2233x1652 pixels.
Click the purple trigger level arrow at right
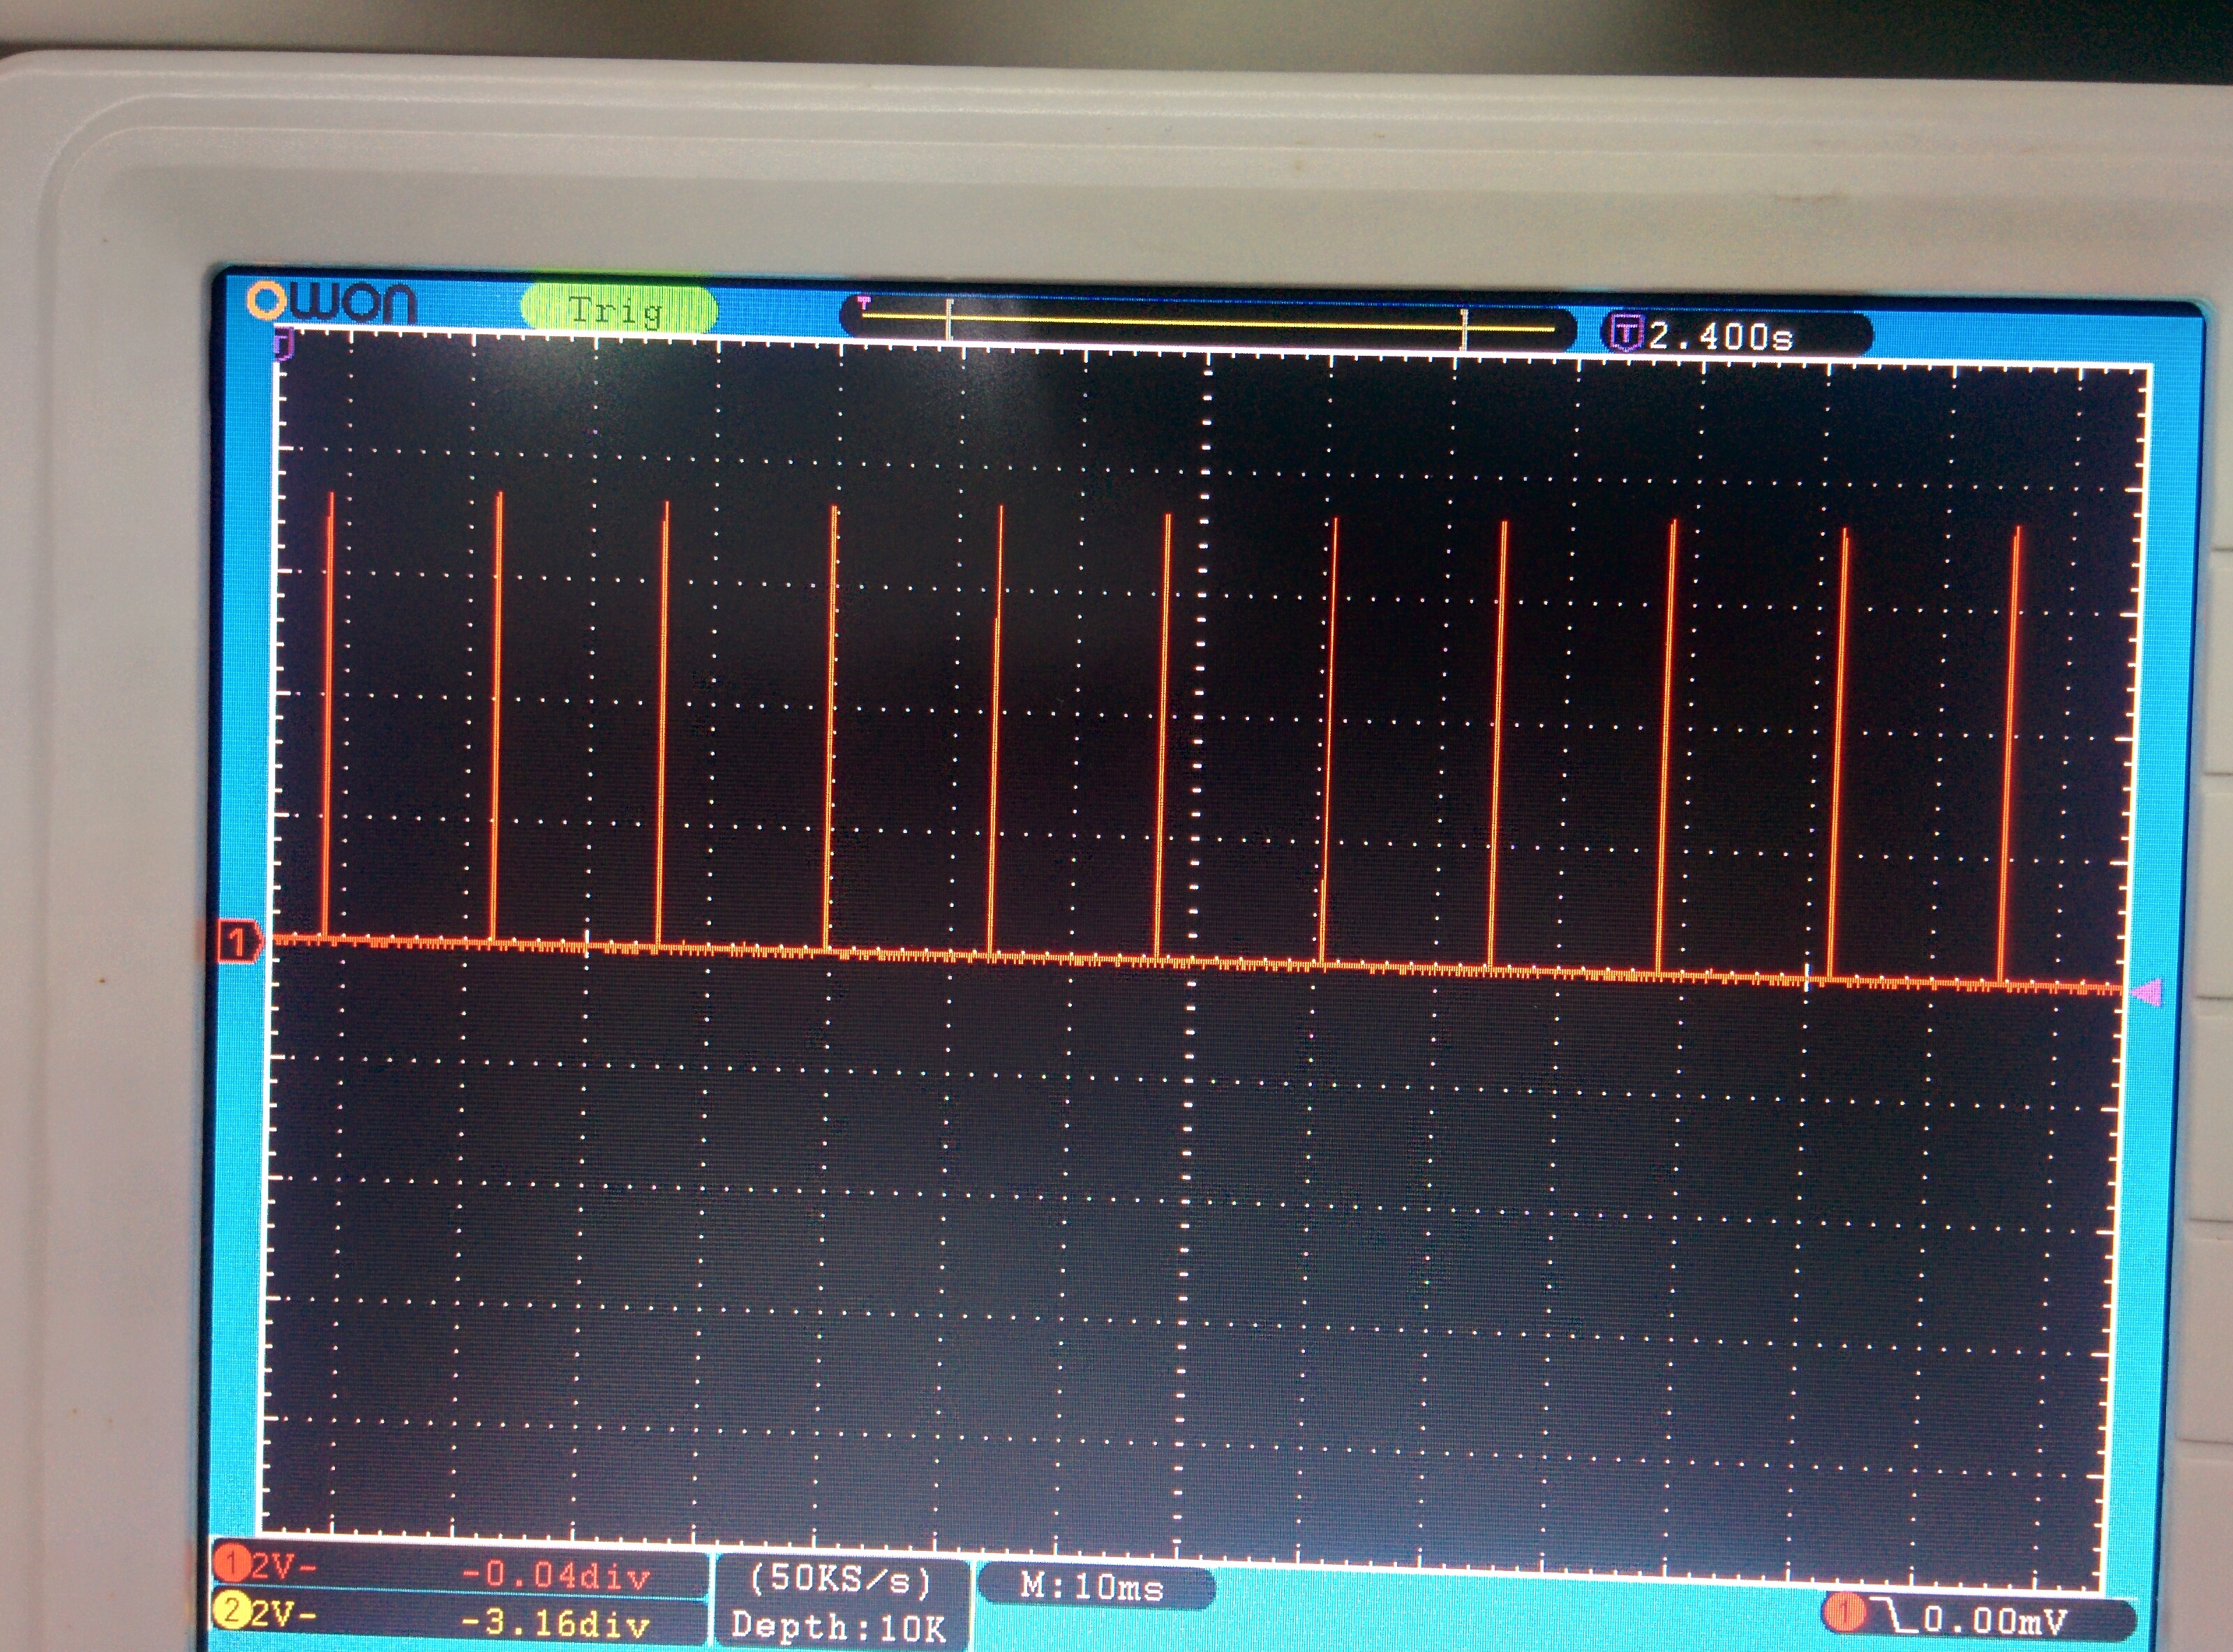(2148, 992)
